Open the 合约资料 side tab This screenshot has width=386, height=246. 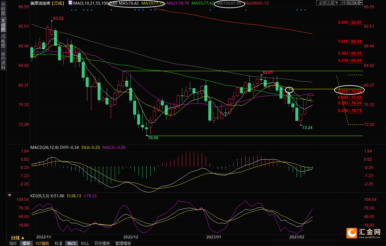coord(3,60)
